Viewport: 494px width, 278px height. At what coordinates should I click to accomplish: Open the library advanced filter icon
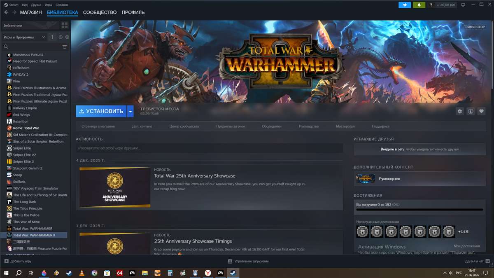pyautogui.click(x=65, y=47)
